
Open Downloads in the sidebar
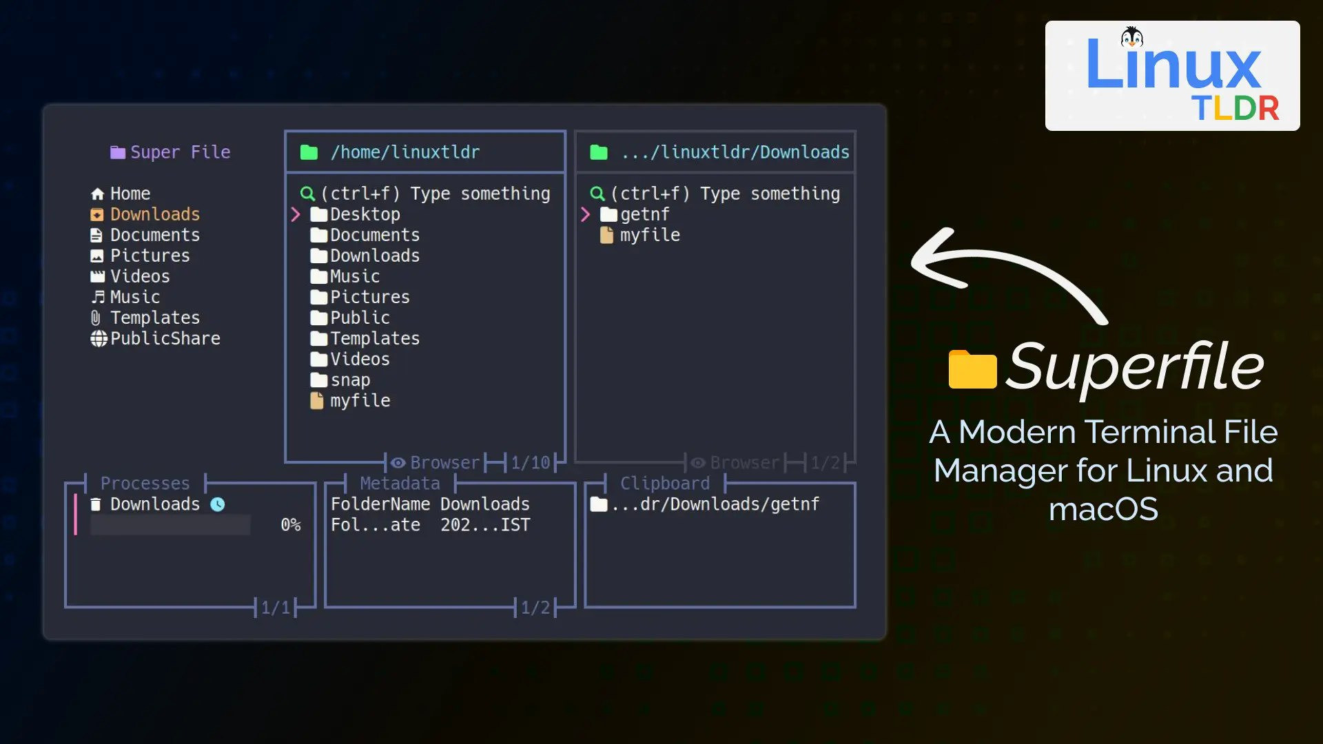[155, 214]
